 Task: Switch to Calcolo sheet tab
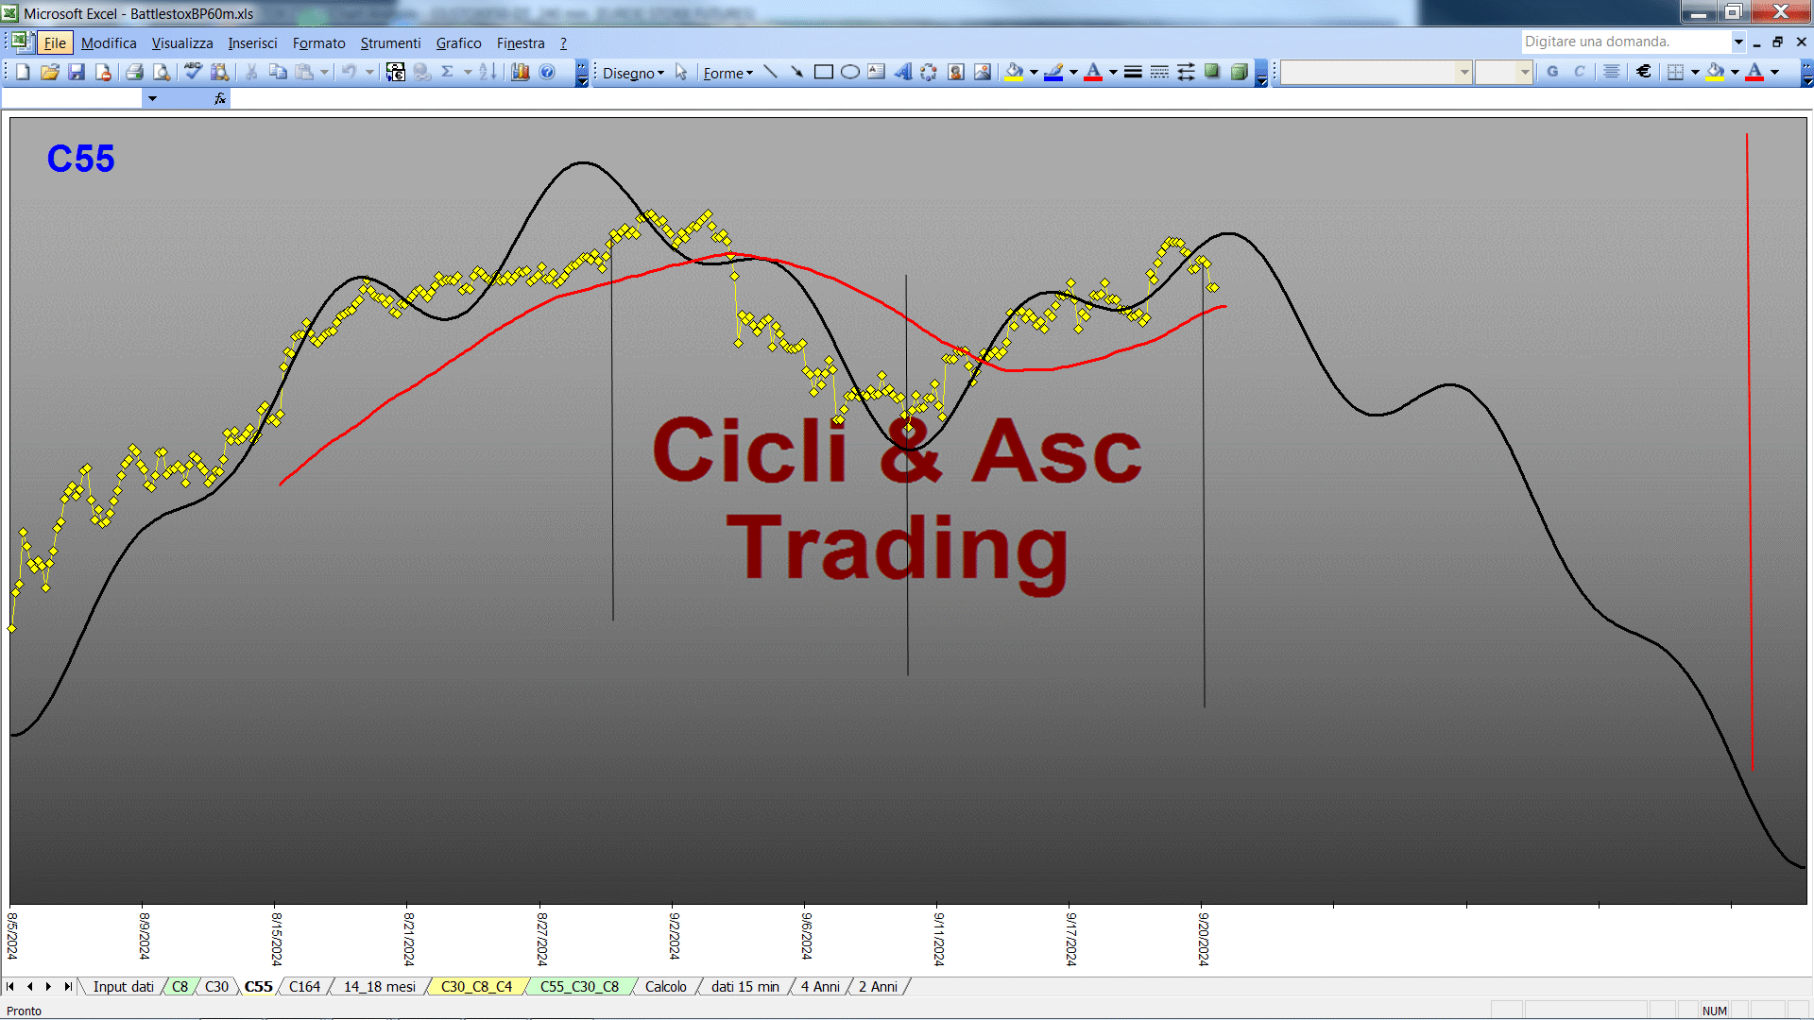(x=665, y=987)
